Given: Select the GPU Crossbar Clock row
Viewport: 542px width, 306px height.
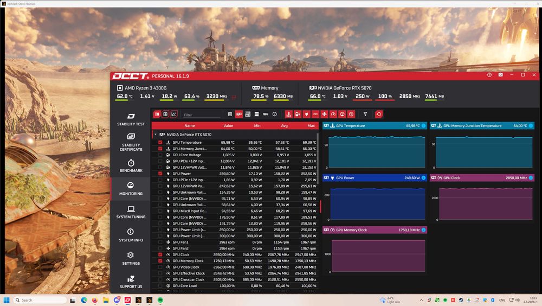Looking at the screenshot, I should coord(235,279).
